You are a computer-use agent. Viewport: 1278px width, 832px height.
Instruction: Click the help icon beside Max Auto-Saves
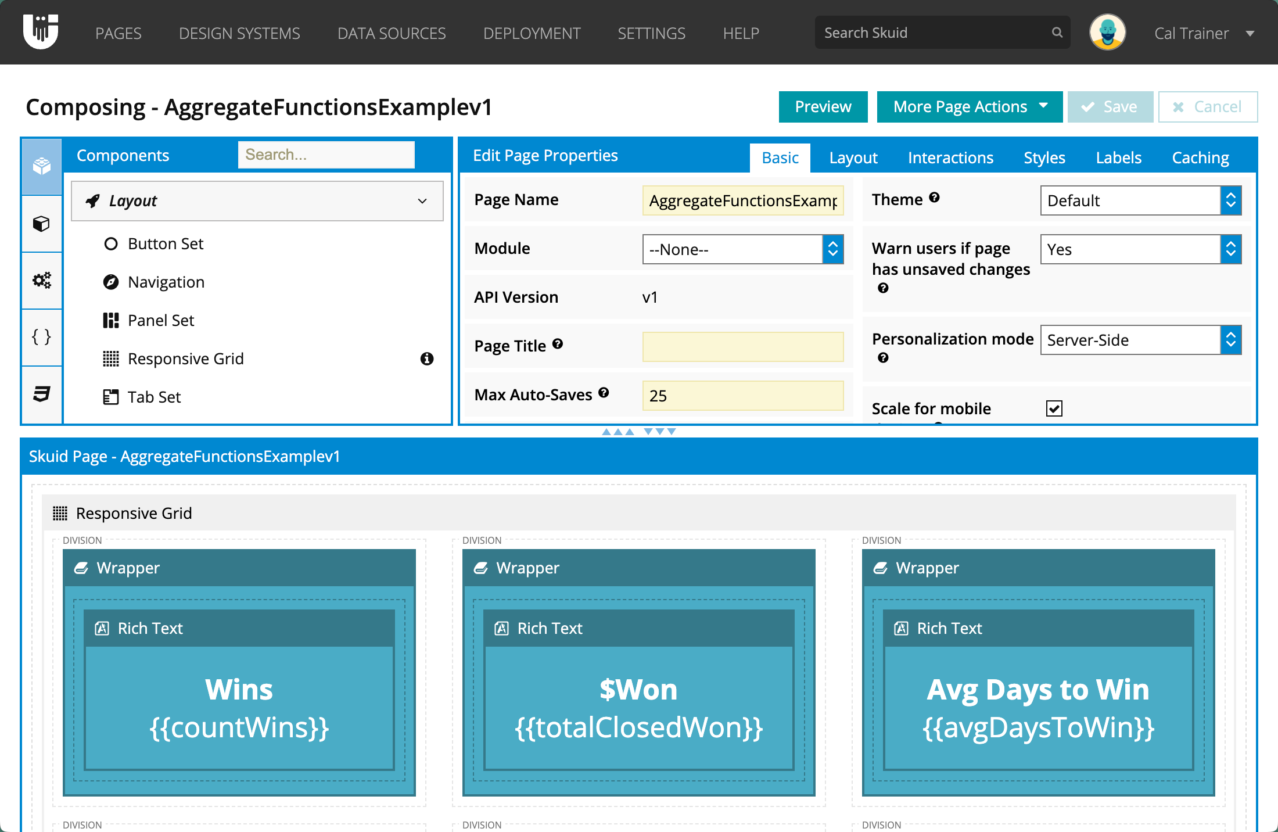pyautogui.click(x=604, y=393)
